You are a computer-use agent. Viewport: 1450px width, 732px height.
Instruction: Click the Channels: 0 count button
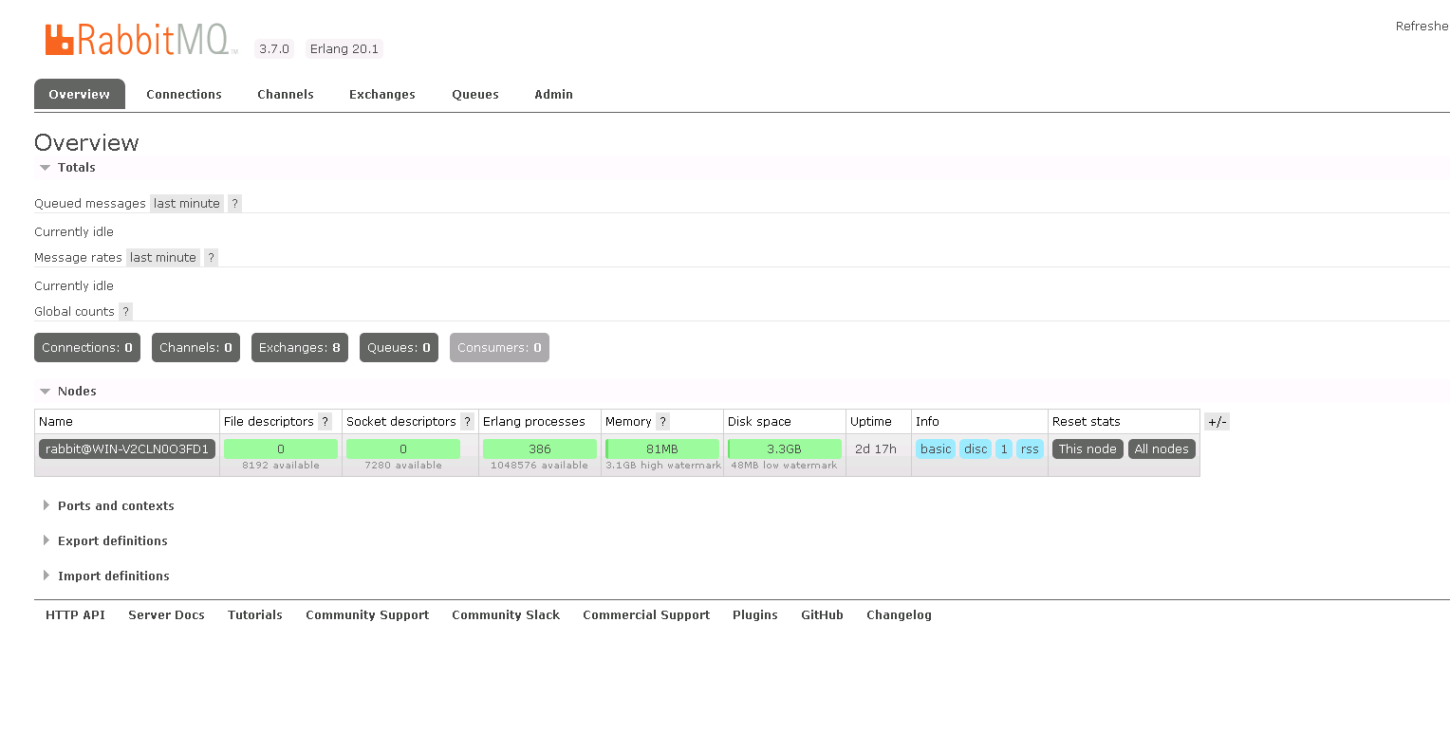[195, 348]
